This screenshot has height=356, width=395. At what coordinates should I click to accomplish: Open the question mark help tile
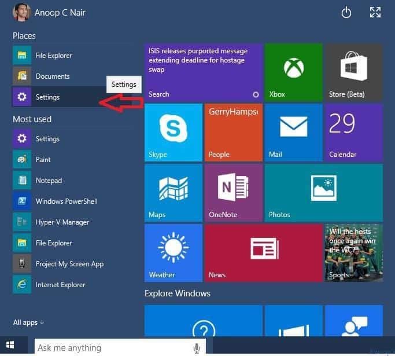(204, 321)
